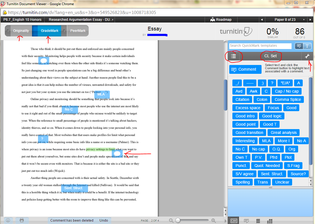Go to next paper arrow
The image size is (315, 224).
[310, 20]
